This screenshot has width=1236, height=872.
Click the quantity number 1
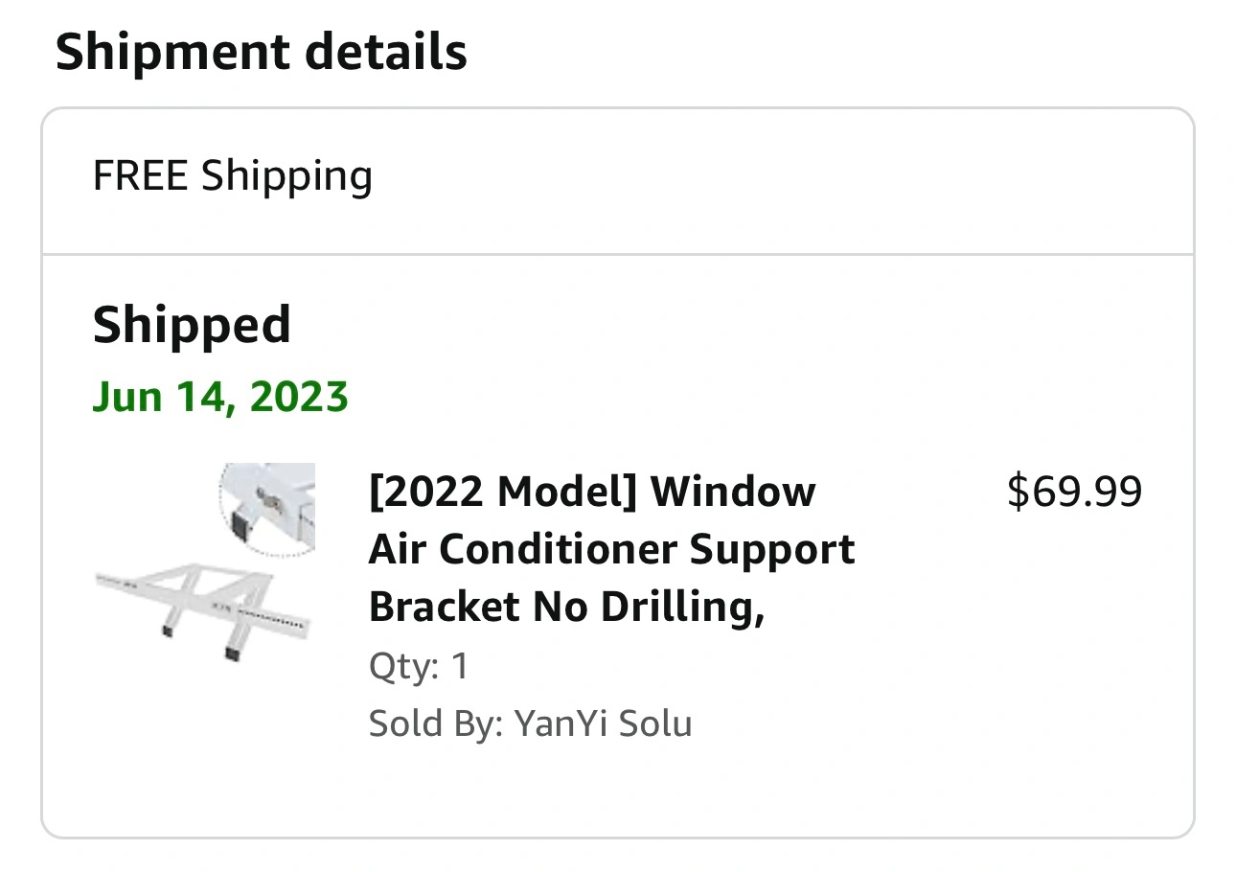tap(460, 666)
